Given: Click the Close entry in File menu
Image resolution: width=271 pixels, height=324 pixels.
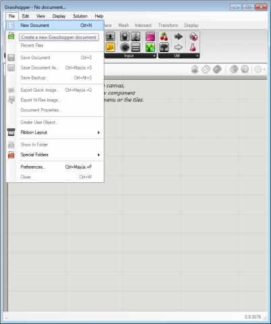Looking at the screenshot, I should [55, 177].
